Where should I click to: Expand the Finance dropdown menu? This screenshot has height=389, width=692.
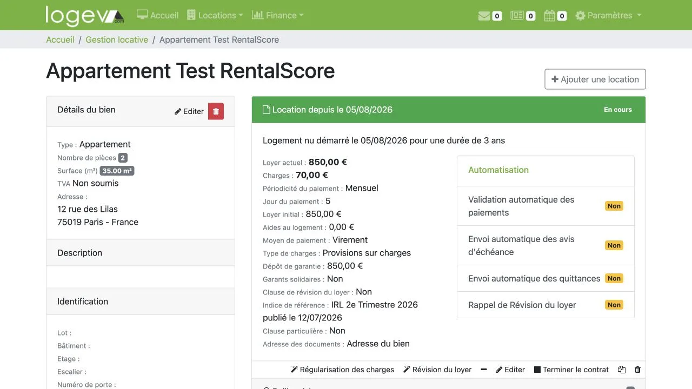pyautogui.click(x=277, y=15)
